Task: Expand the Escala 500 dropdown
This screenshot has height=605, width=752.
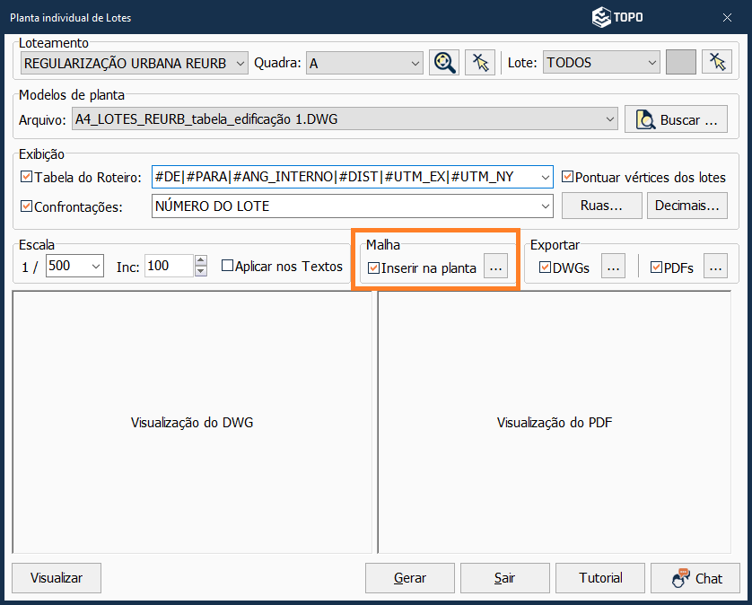Action: point(96,266)
